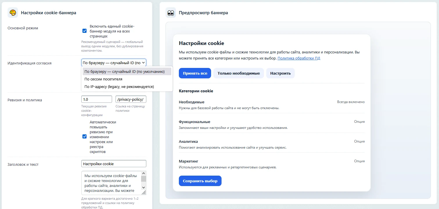The width and height of the screenshot is (439, 209).
Task: Click the /privacy-policy/ link field
Action: 131,99
